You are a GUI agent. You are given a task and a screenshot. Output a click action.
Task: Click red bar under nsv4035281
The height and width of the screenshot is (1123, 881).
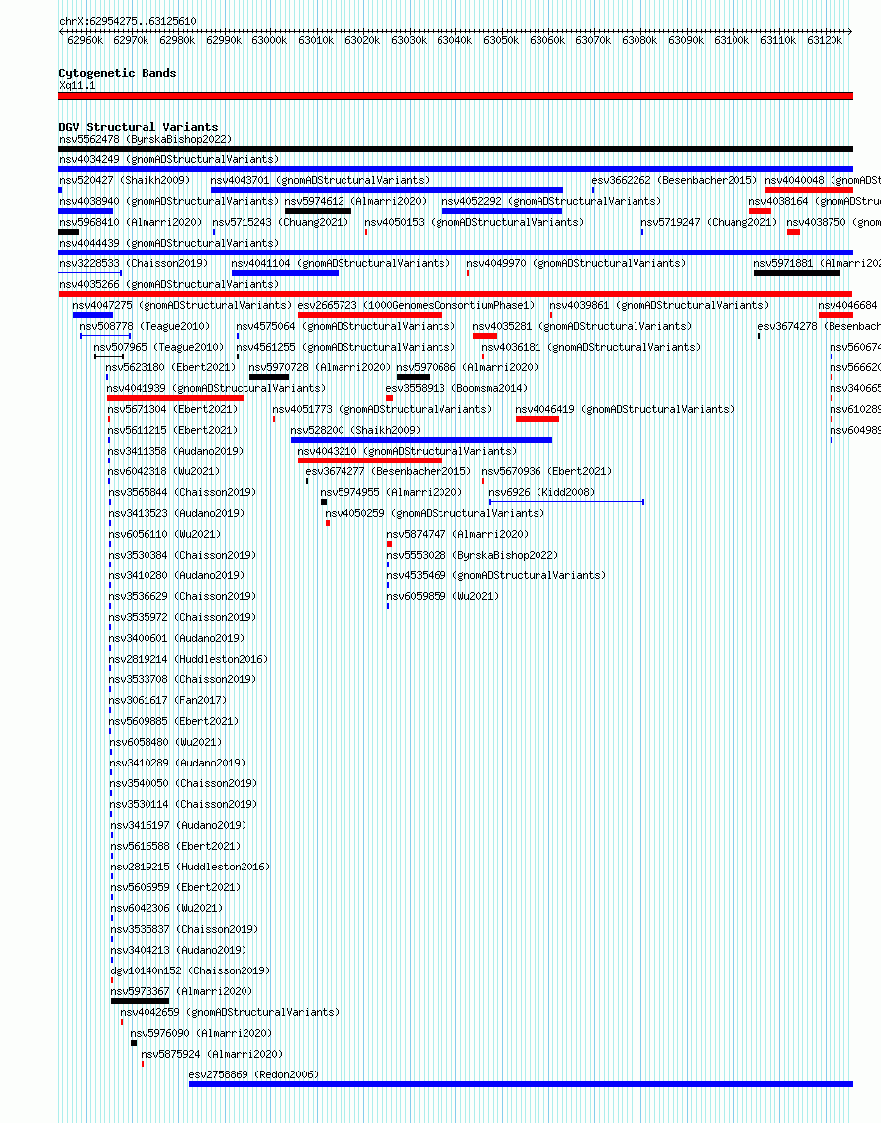[484, 336]
